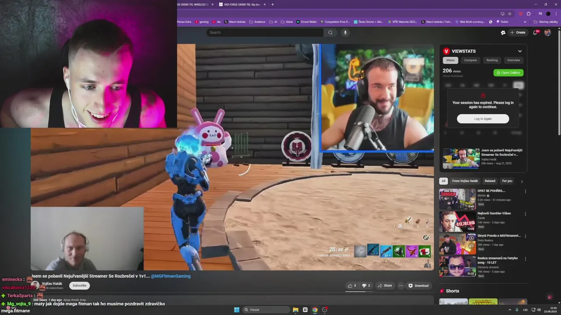Screen dimensions: 561x315
Task: Open Reakce streamerů na Fattyho song video
Action: pos(458,266)
